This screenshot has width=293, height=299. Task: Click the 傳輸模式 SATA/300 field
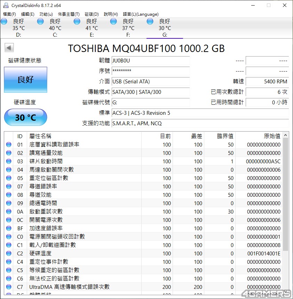click(151, 92)
